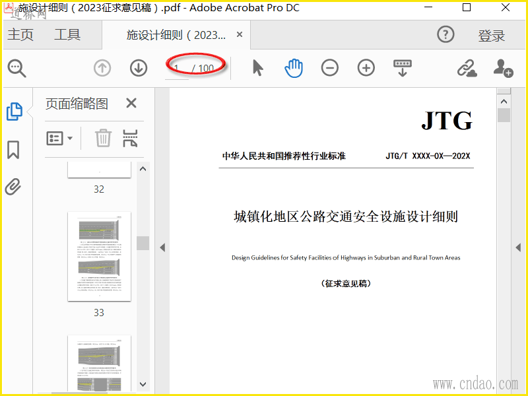
Task: Go to next page with down arrow
Action: click(x=139, y=69)
